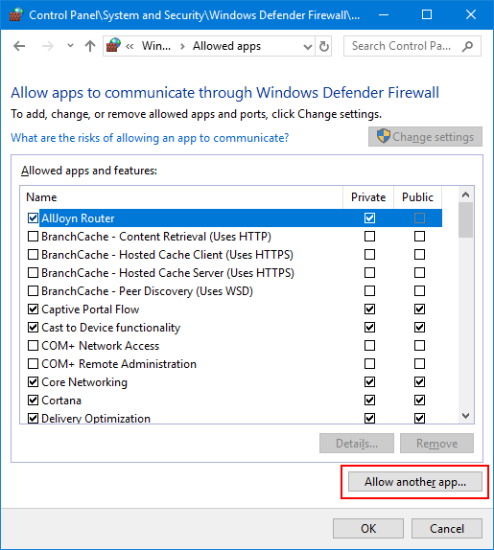The width and height of the screenshot is (494, 550).
Task: Click the firewall icon in the title bar
Action: click(x=15, y=14)
